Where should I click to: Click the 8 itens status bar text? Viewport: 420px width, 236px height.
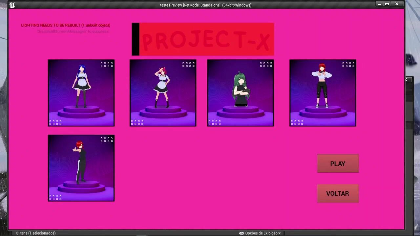point(36,233)
